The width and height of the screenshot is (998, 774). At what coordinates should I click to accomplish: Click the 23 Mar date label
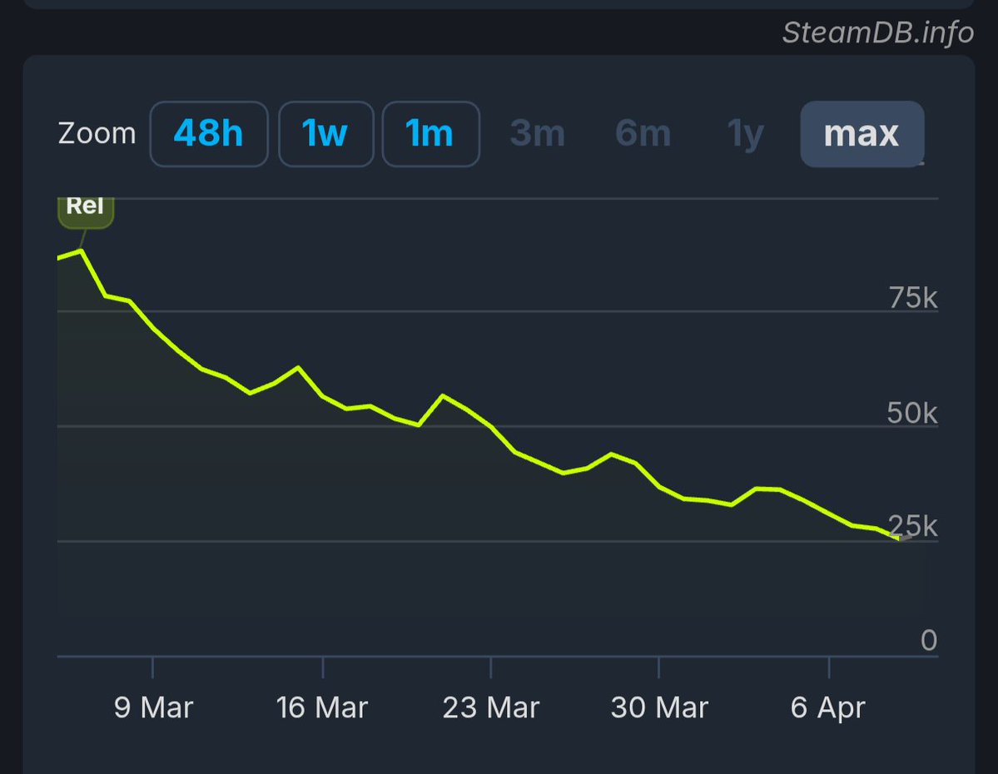[492, 707]
